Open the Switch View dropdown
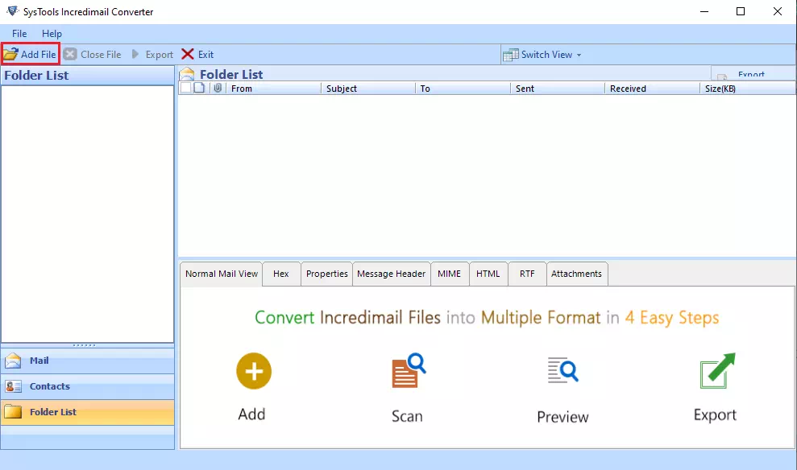797x470 pixels. click(542, 54)
